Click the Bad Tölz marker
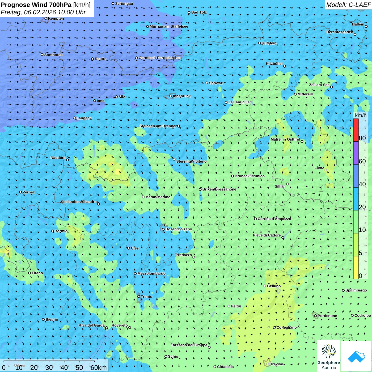This screenshot has height=372, width=372. [189, 12]
